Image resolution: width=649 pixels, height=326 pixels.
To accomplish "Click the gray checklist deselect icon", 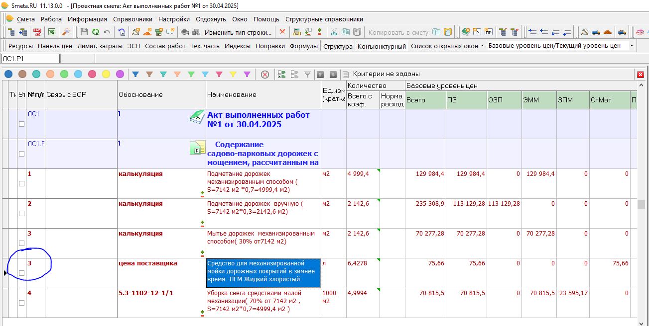I will pos(294,75).
